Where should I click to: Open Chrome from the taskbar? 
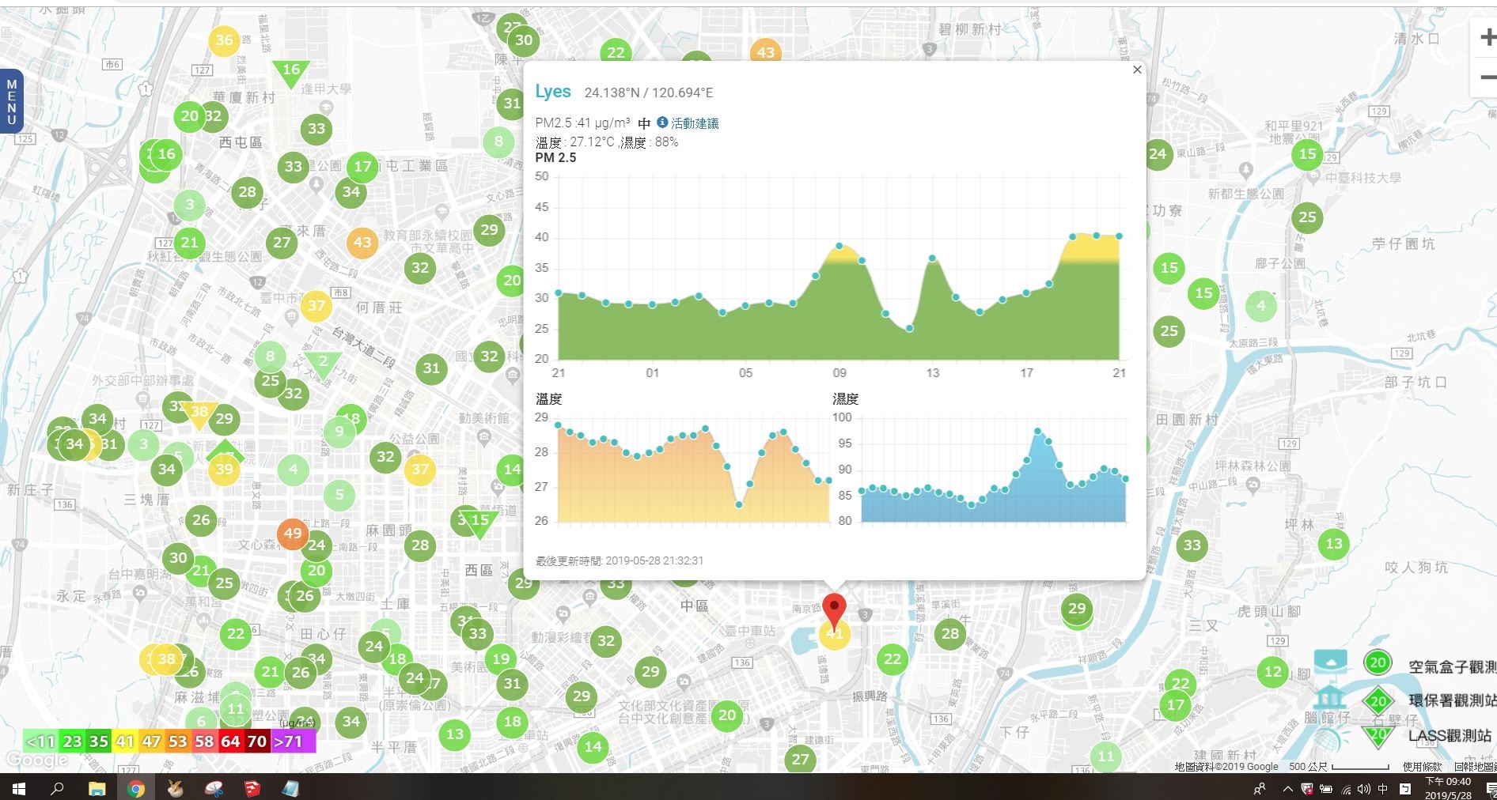[x=136, y=788]
